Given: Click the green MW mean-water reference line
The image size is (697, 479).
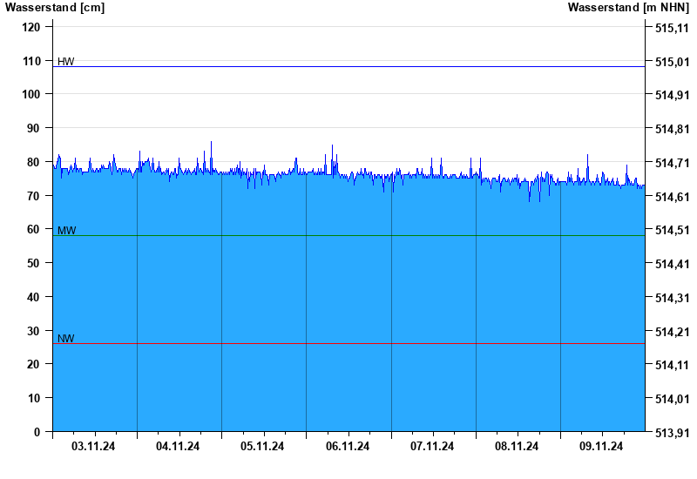Looking at the screenshot, I should [x=349, y=235].
